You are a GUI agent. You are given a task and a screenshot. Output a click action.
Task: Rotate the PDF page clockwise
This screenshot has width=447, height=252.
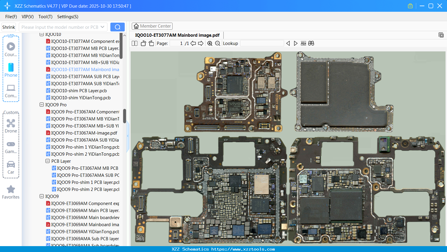(x=151, y=43)
